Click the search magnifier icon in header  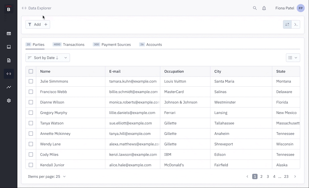(255, 8)
